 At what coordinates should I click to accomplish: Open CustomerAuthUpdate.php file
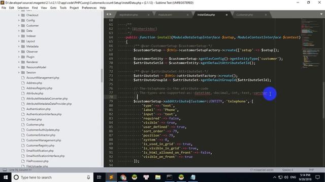43,130
